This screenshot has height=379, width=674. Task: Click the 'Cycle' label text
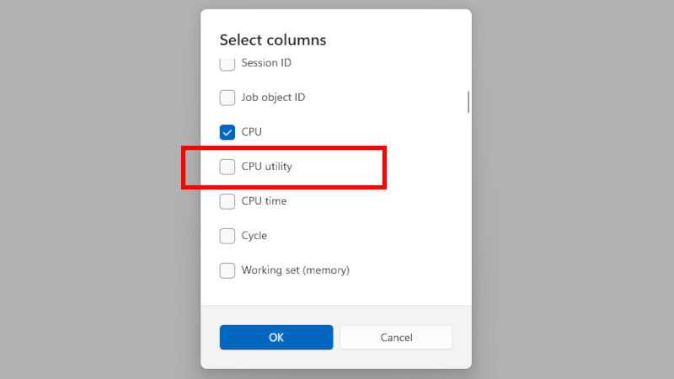254,236
